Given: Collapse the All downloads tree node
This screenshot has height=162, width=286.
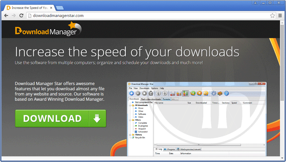Looking at the screenshot, I should (130, 105).
